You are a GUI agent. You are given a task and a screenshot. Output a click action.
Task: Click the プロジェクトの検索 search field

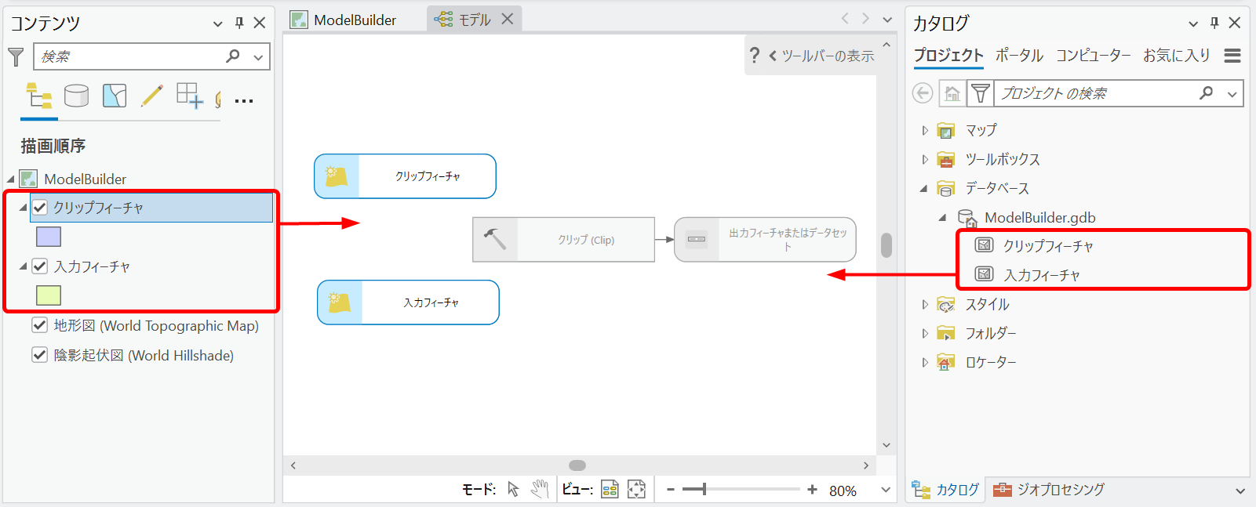pos(1094,93)
